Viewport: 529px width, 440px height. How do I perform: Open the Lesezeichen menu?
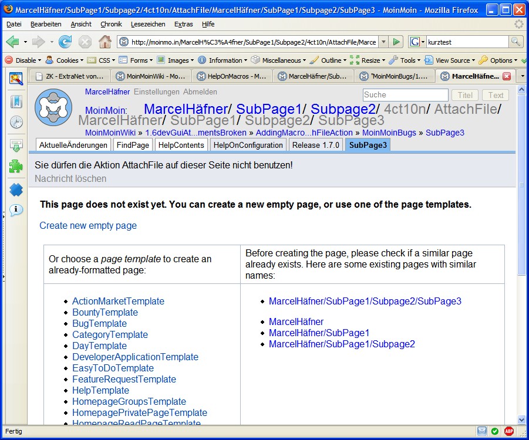148,24
